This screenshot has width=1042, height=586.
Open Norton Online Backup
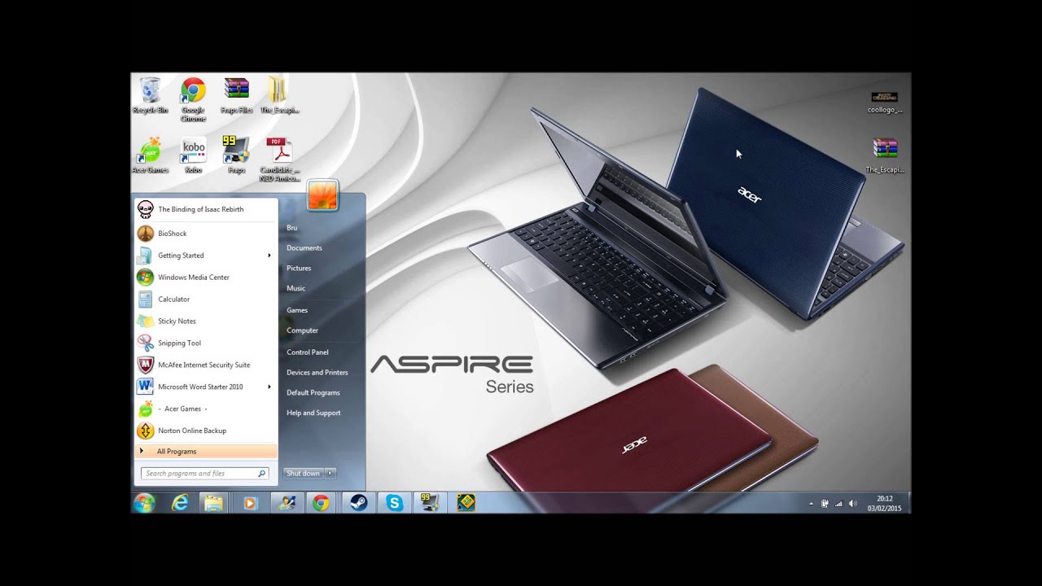(207, 431)
